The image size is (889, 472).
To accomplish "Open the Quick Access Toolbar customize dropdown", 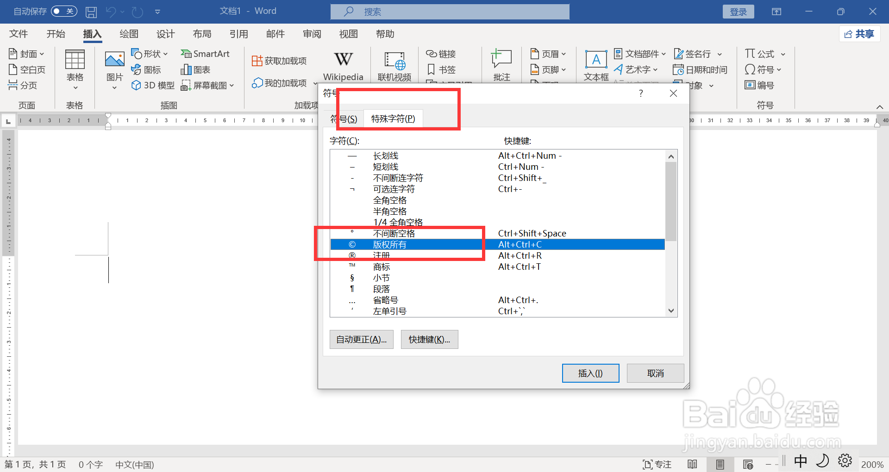I will coord(157,12).
